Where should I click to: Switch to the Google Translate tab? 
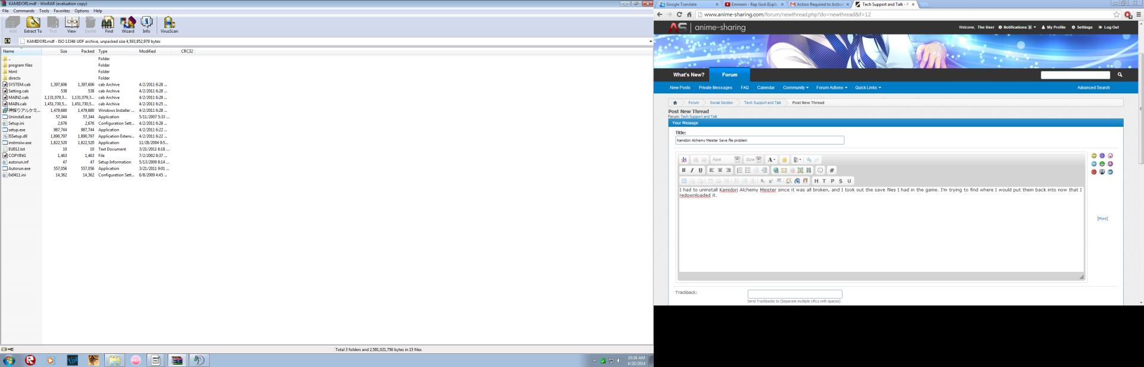(688, 4)
